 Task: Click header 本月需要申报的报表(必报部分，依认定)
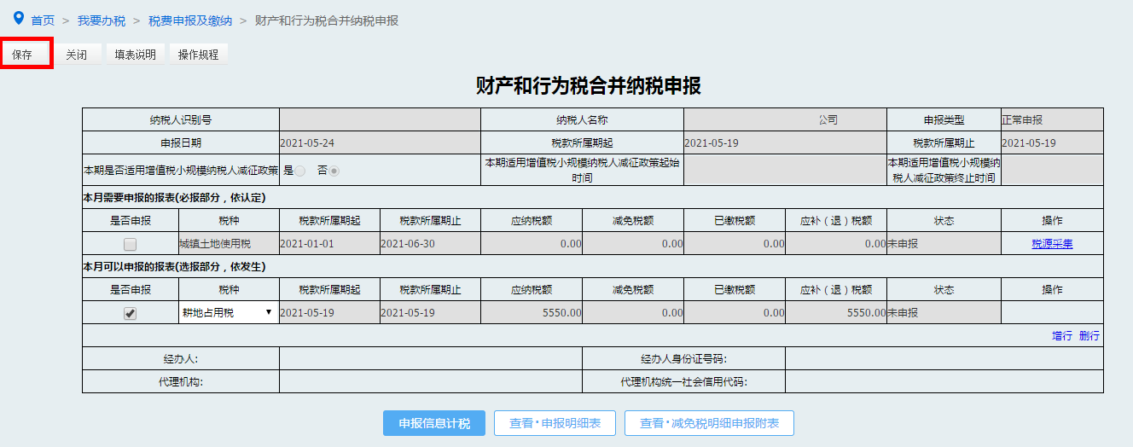175,198
